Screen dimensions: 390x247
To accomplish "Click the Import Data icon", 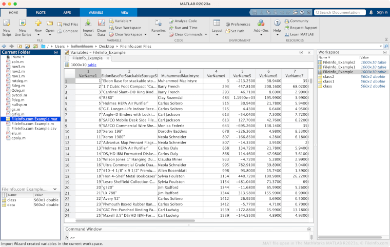I will point(88,24).
